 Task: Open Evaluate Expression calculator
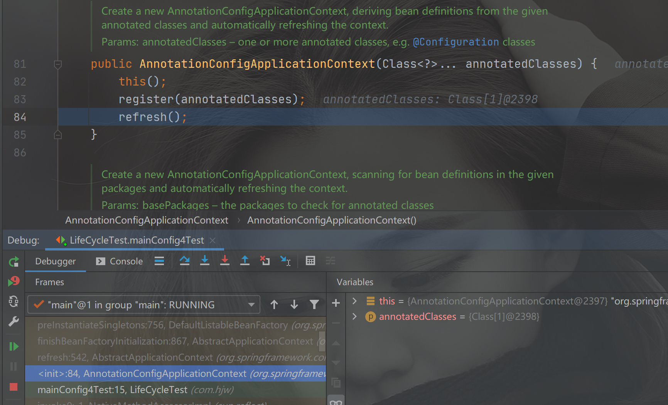[x=310, y=261]
